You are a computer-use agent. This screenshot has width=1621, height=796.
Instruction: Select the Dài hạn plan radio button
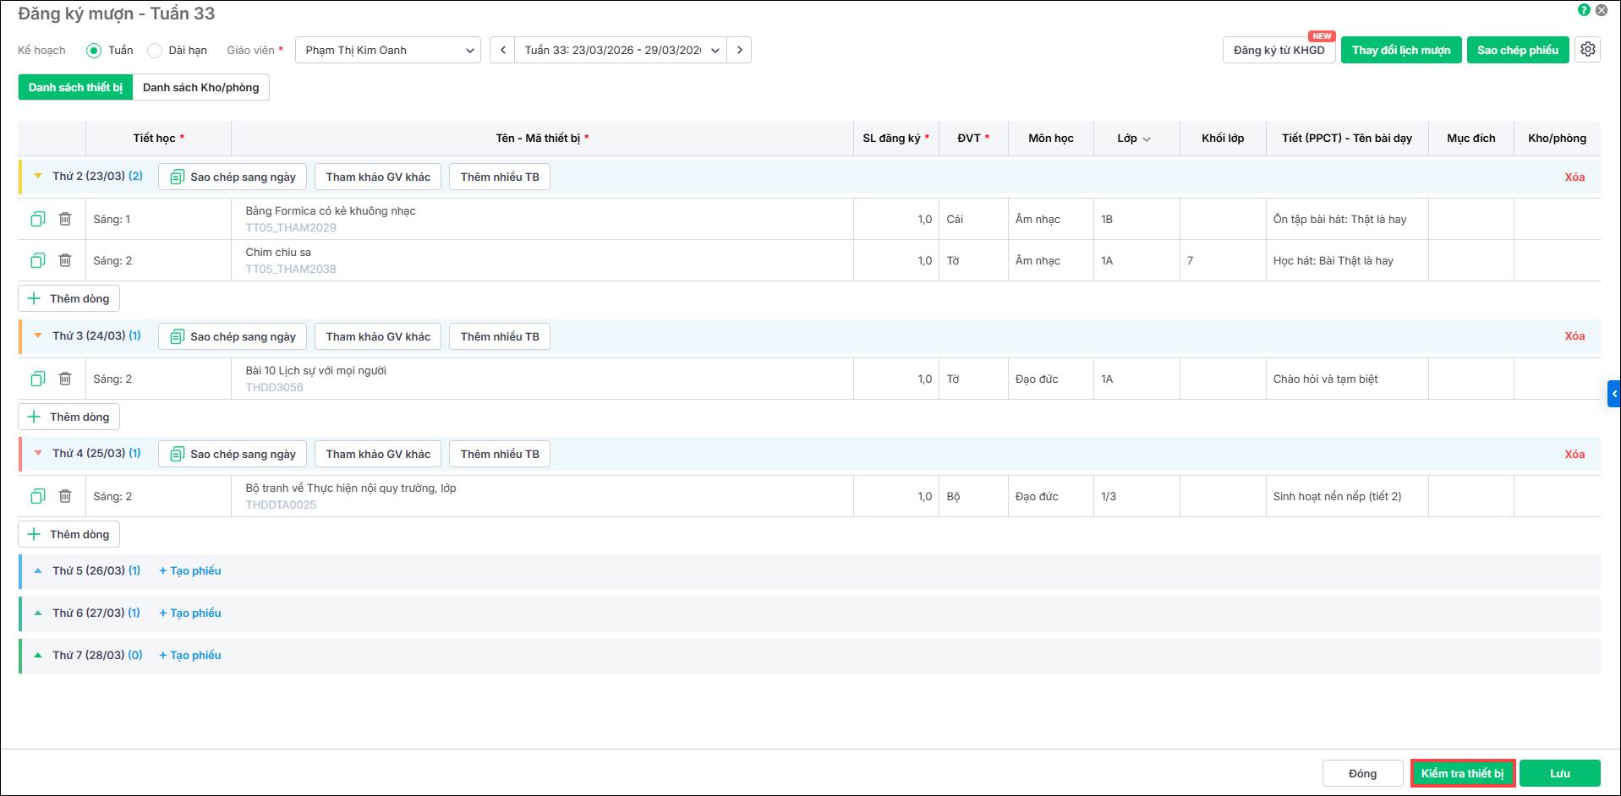coord(155,51)
